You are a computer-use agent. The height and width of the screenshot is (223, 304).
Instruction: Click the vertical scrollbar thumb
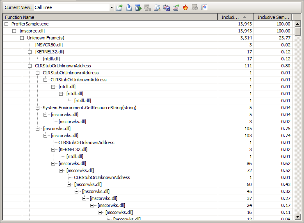pos(297,32)
